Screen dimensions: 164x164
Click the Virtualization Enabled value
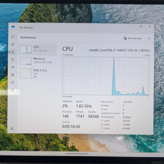[x=127, y=117]
